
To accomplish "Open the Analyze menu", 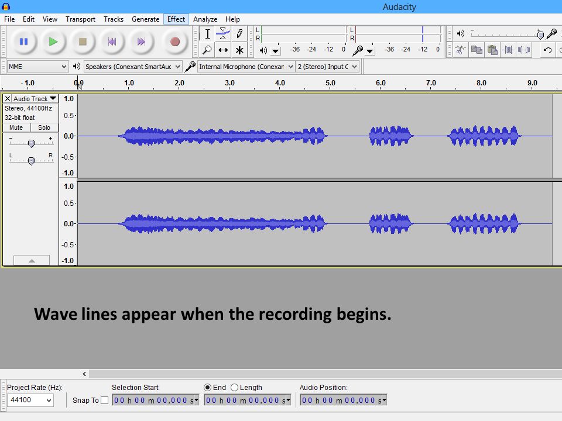I will [205, 19].
